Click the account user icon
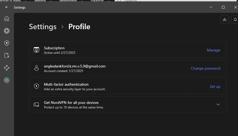 click(36, 68)
